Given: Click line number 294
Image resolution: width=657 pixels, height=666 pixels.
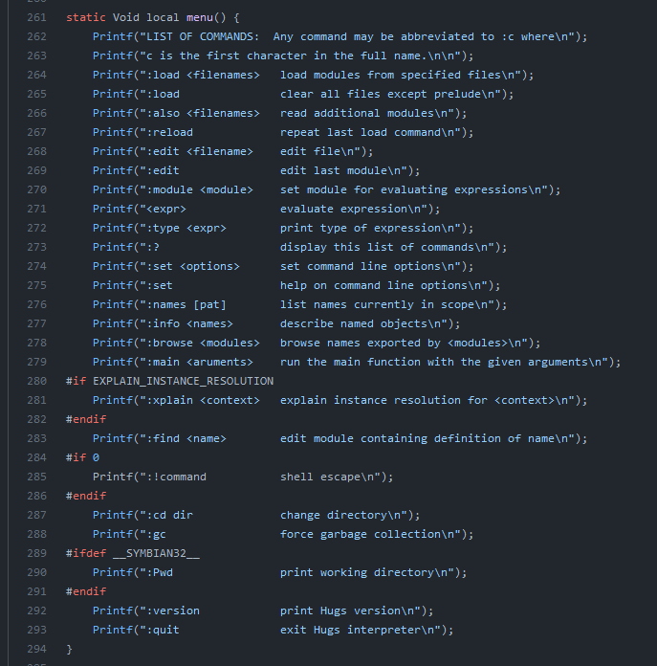Looking at the screenshot, I should 36,649.
